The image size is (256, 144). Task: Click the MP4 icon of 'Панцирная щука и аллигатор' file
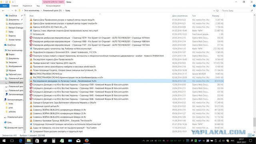[31, 48]
